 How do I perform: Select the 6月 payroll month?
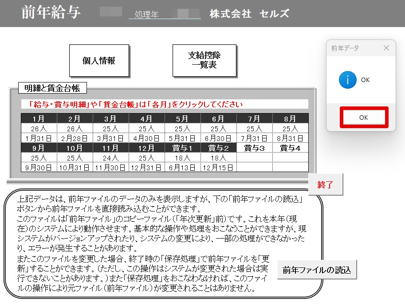click(x=219, y=118)
